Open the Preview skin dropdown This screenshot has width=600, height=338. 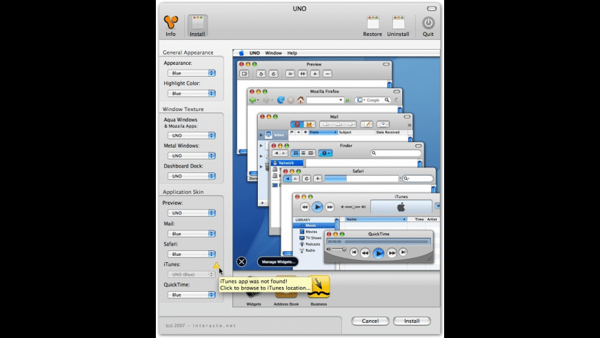click(191, 212)
